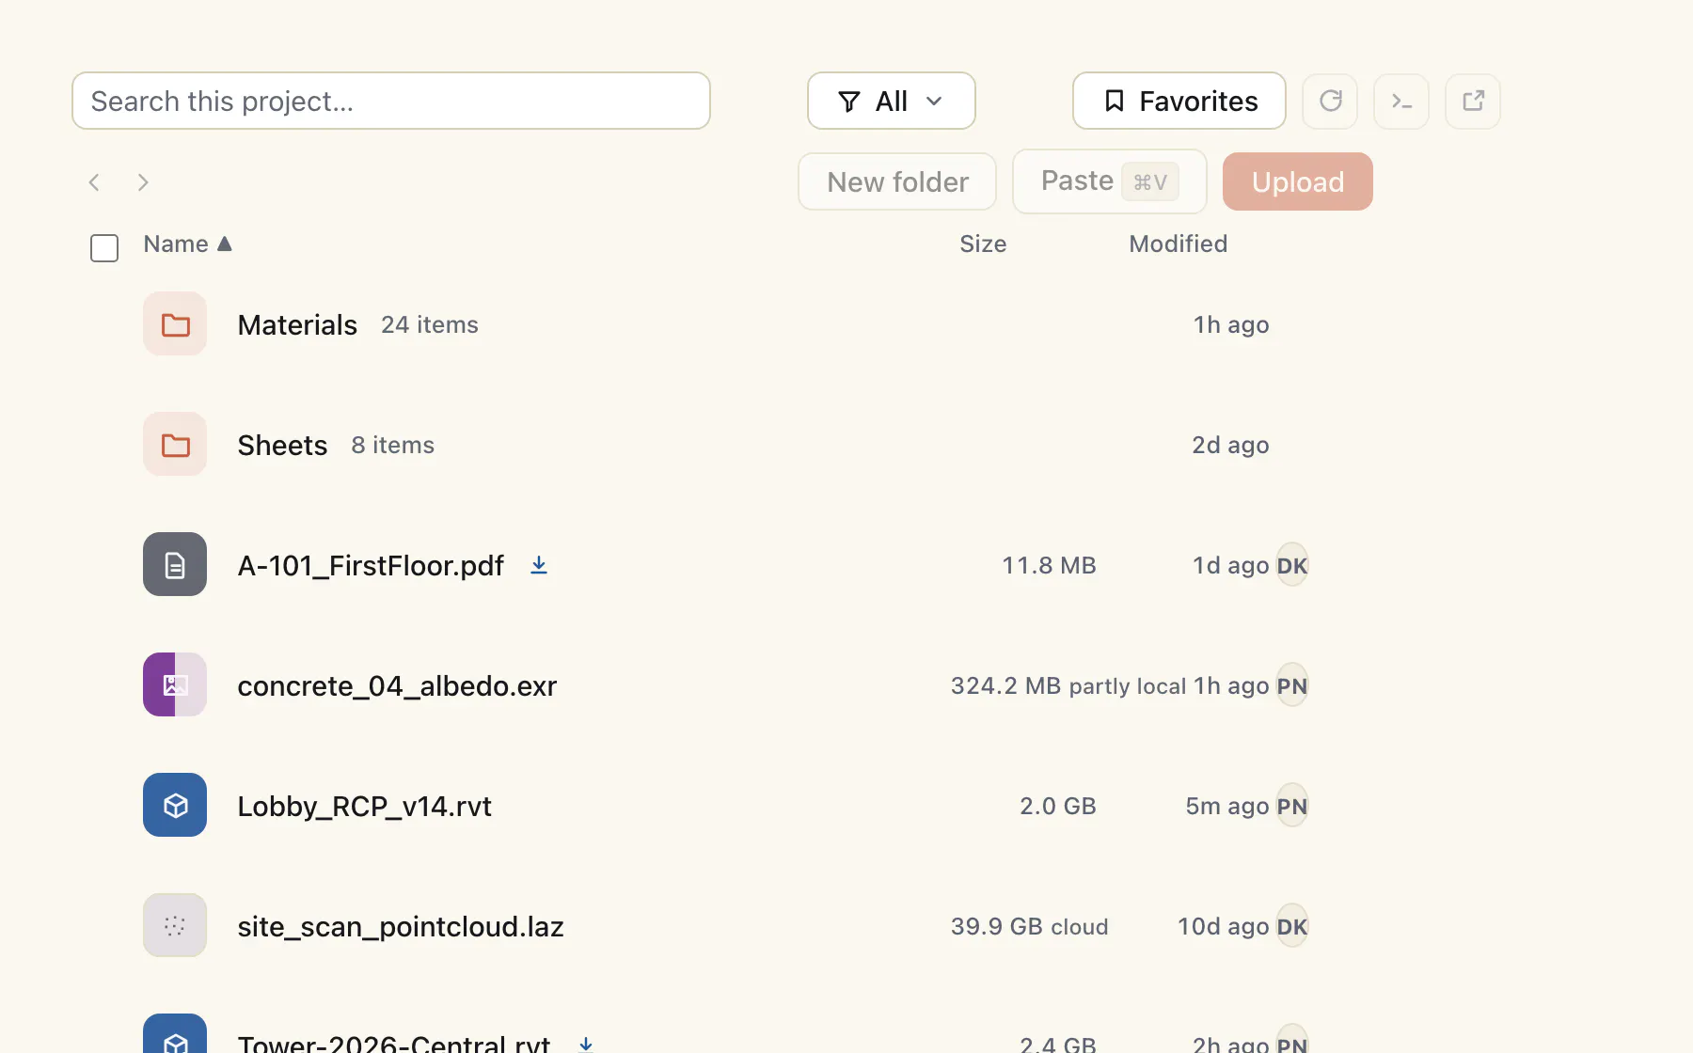Select the file name Lobby_RCP_v14.rvt

point(364,806)
